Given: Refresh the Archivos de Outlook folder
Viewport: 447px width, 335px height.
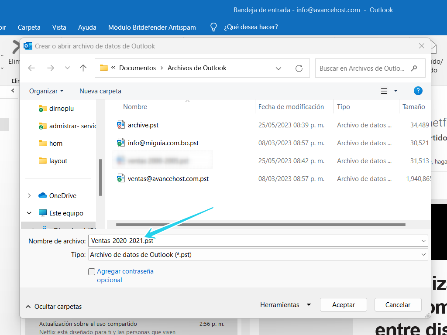Looking at the screenshot, I should (299, 68).
